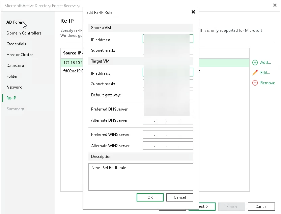Image resolution: width=281 pixels, height=214 pixels.
Task: Click the wizard Cancel button
Action: pyautogui.click(x=261, y=207)
